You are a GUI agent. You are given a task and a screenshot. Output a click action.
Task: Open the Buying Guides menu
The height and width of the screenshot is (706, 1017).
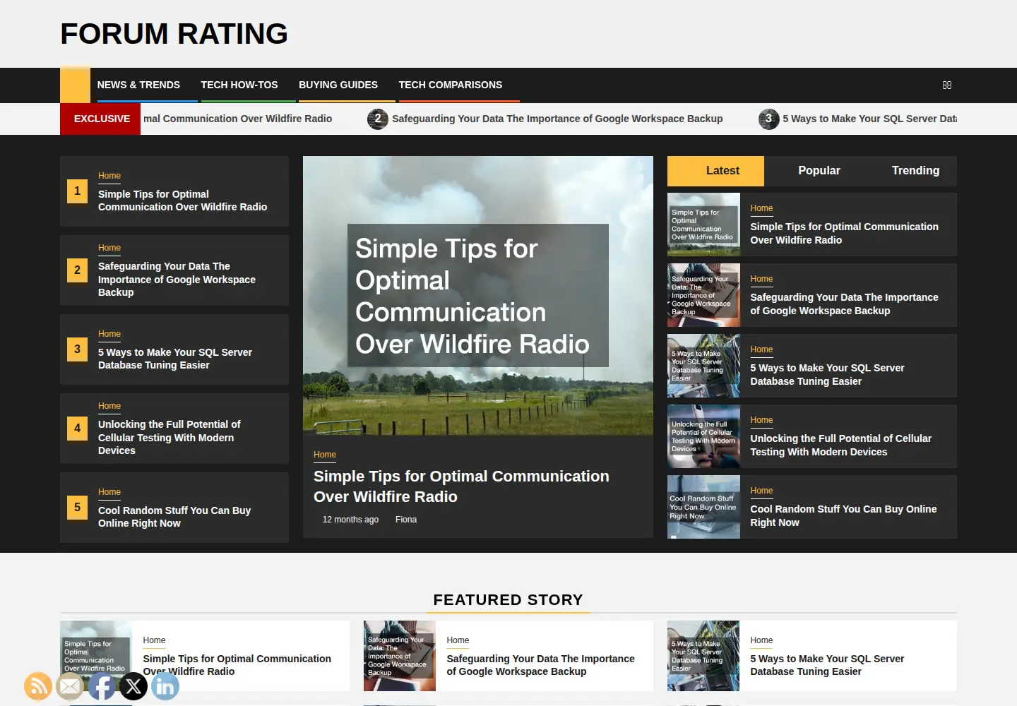(x=338, y=85)
